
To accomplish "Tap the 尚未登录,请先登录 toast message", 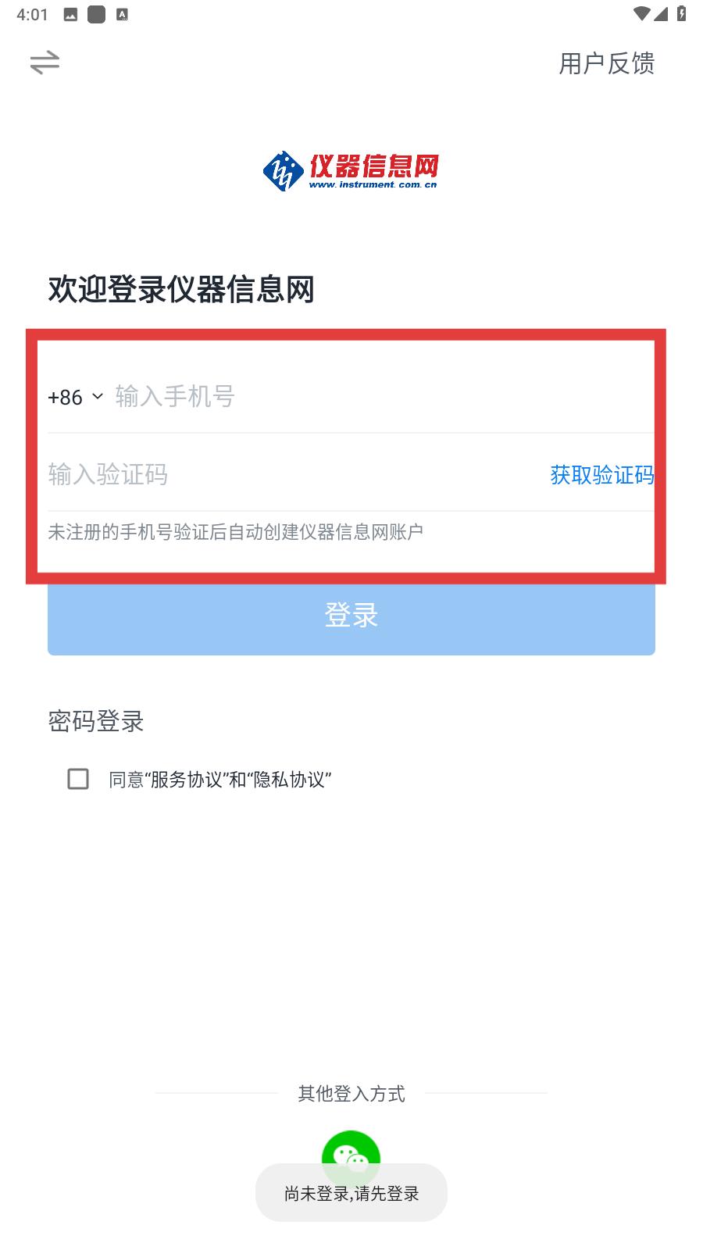I will tap(351, 1193).
